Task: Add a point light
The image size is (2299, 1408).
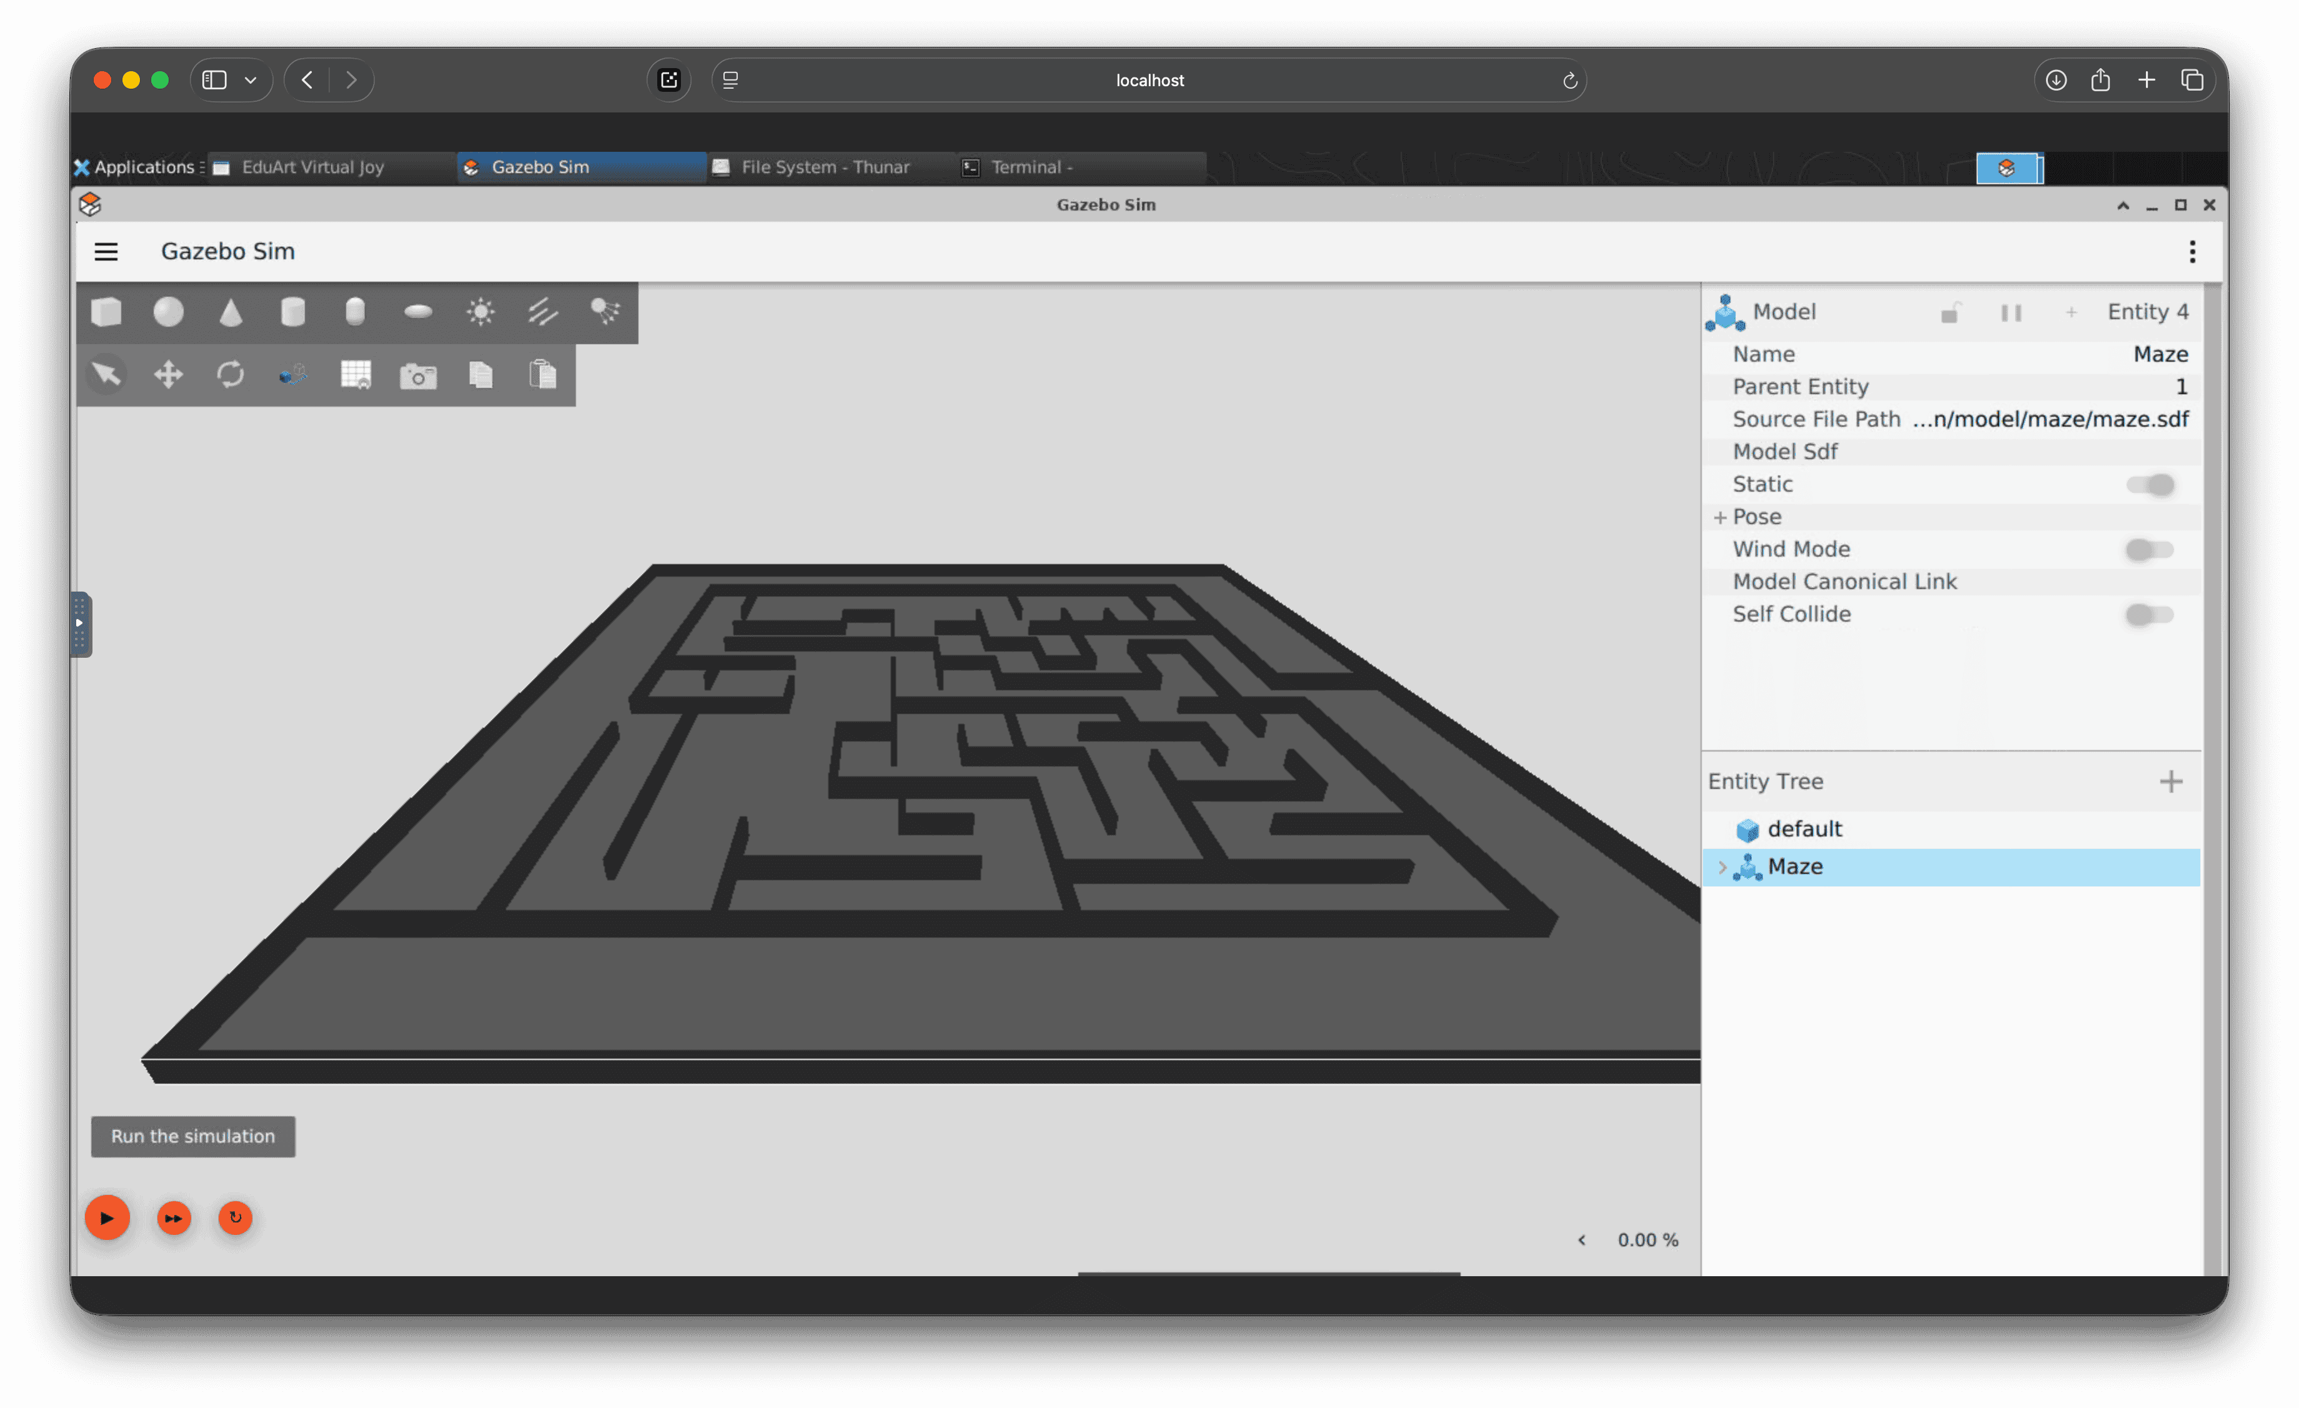Action: (480, 312)
